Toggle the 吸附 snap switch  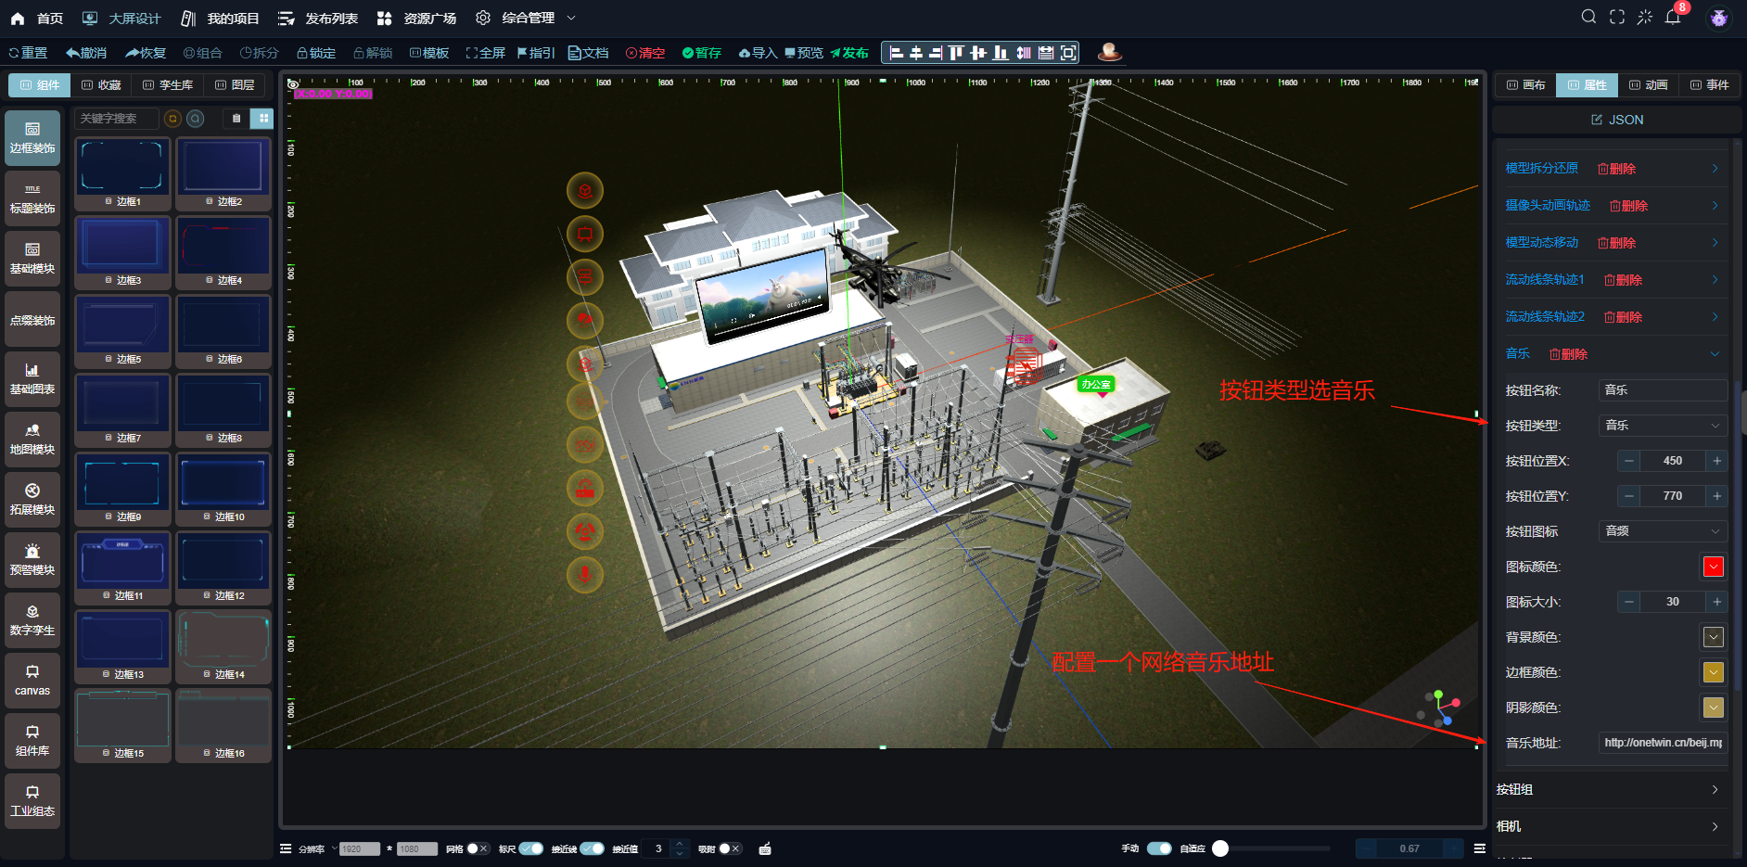pos(730,848)
